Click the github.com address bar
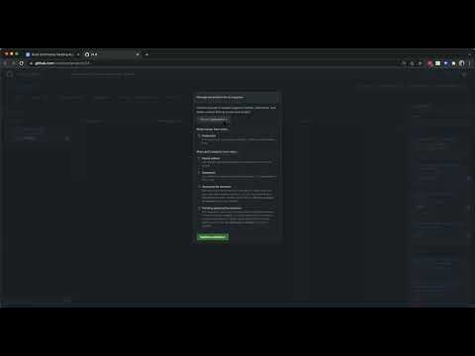The height and width of the screenshot is (356, 475). (x=215, y=63)
